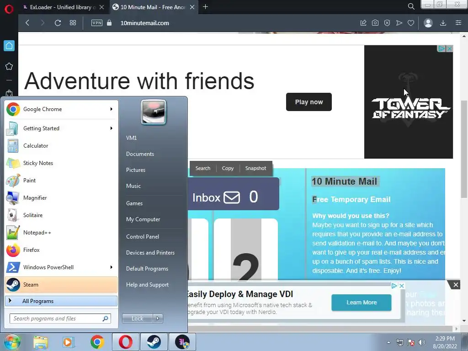Screen dimensions: 468x351
Task: Click the Play now ad button
Action: [308, 102]
